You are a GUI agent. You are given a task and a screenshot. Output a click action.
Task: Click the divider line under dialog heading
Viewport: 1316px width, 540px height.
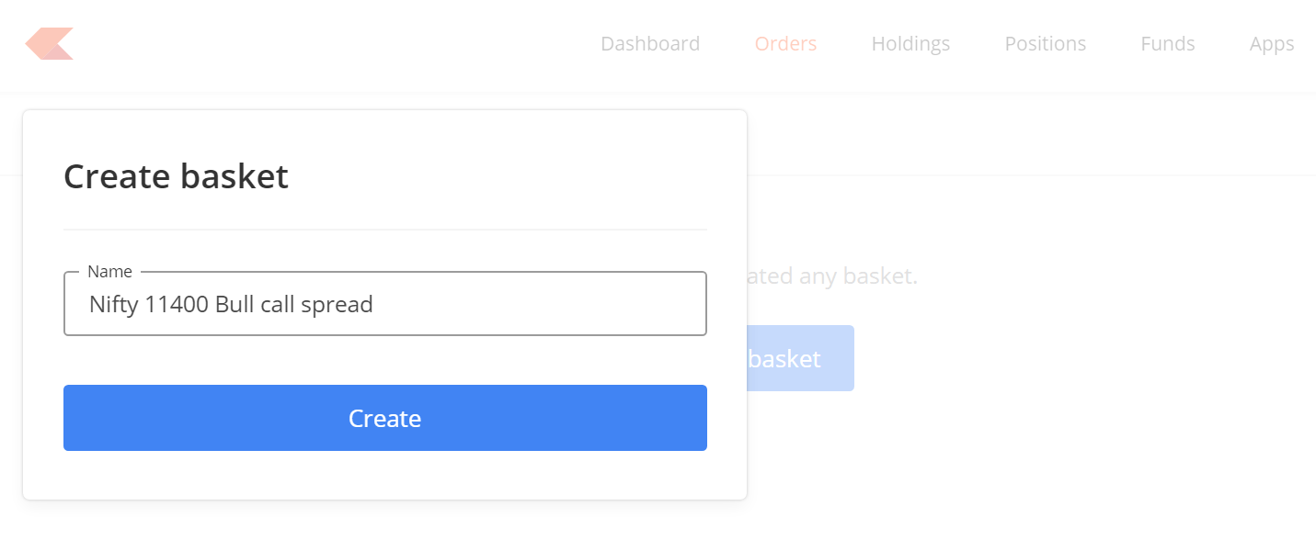385,229
